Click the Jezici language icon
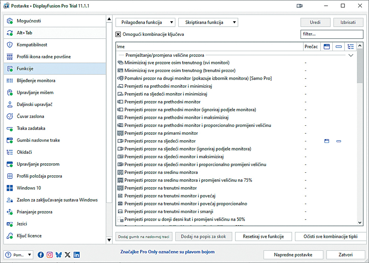The height and width of the screenshot is (263, 369). 10,224
